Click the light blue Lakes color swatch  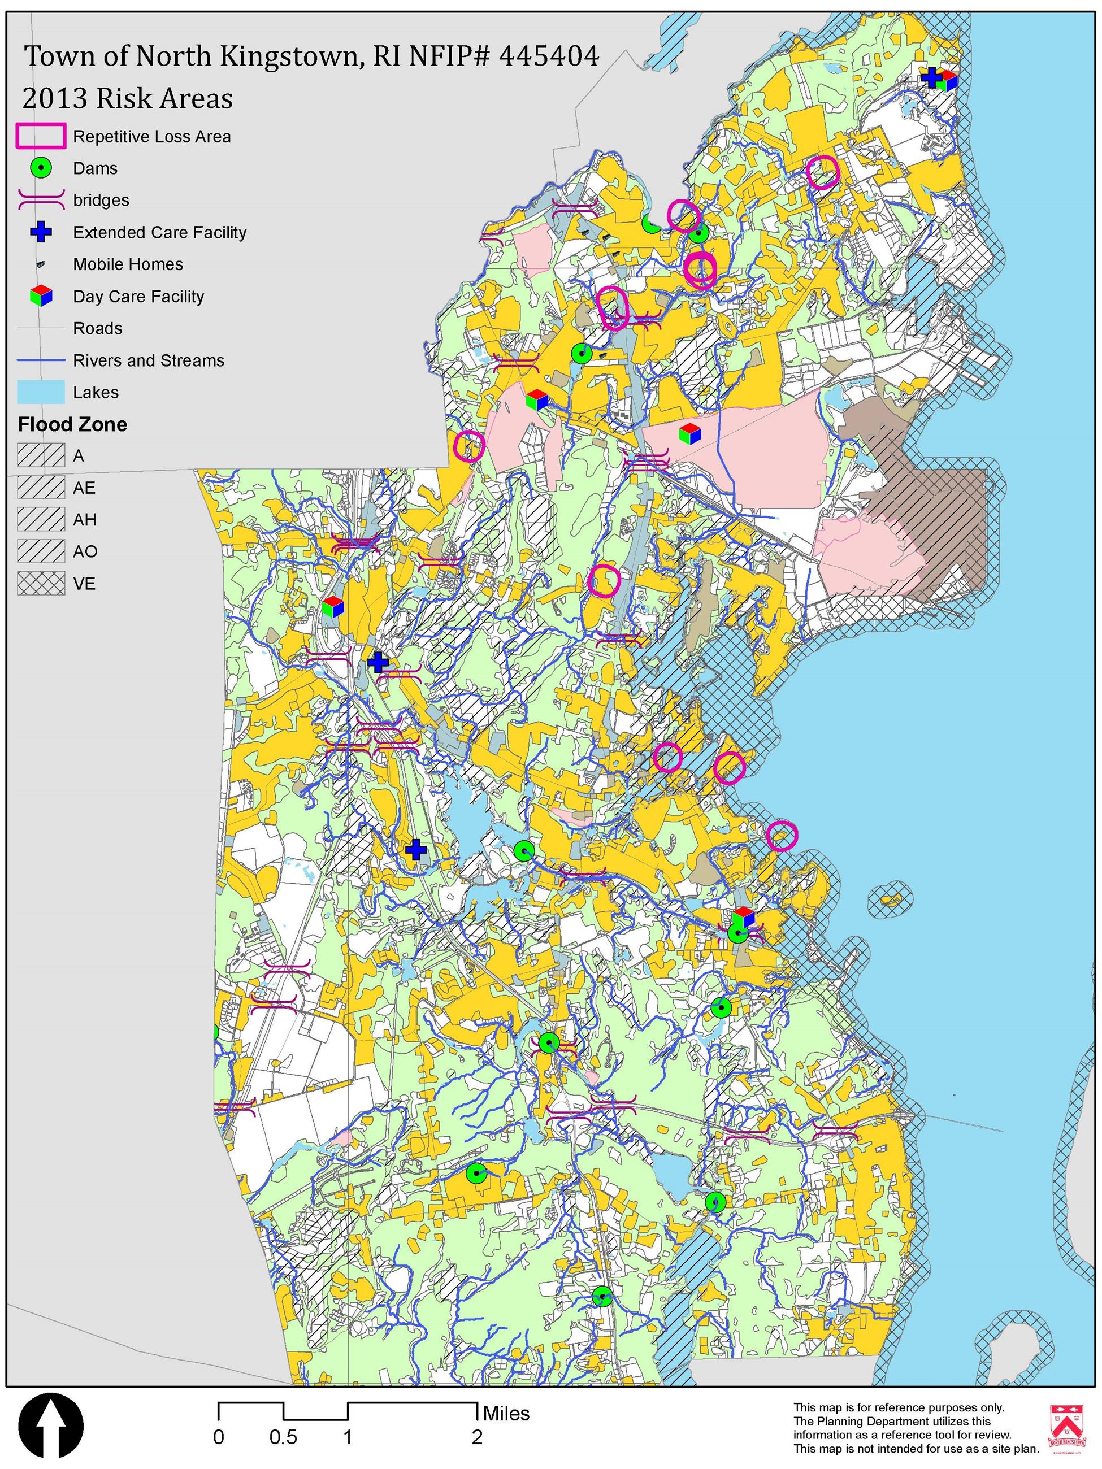[x=41, y=393]
